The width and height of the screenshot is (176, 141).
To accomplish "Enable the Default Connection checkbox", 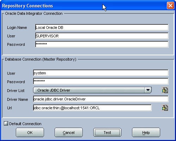I will tap(6, 123).
